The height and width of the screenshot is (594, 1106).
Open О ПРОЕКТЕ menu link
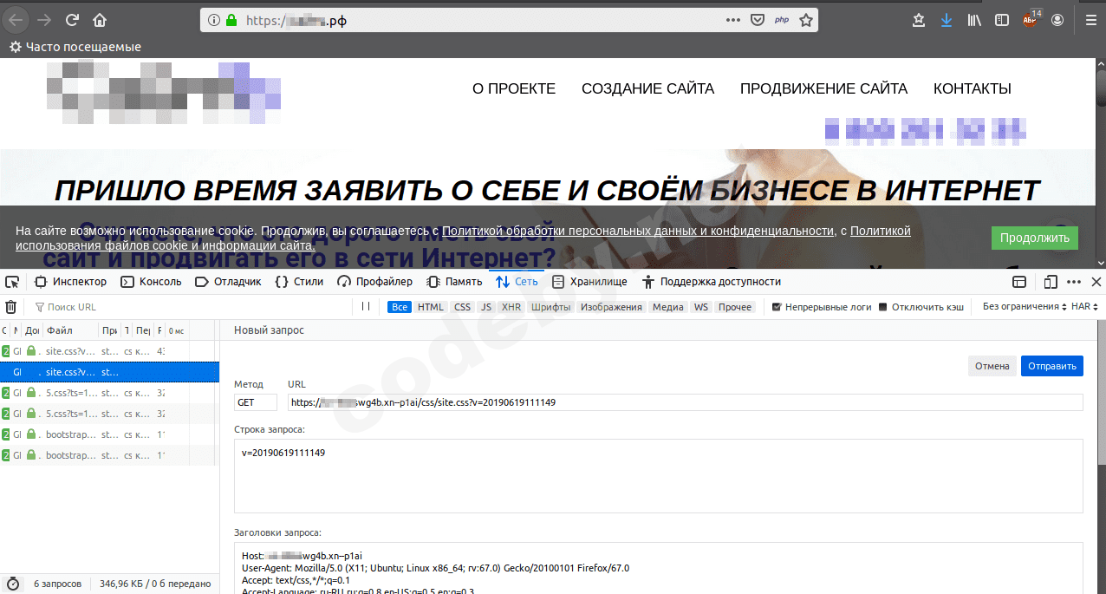(x=514, y=88)
